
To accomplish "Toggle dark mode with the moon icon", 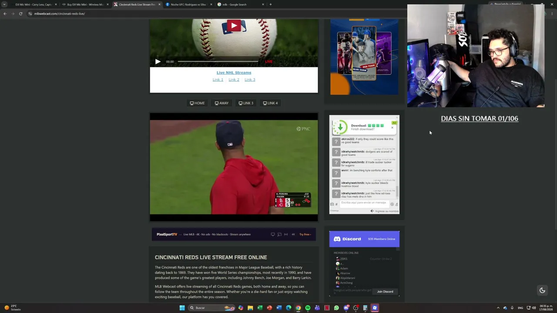I will pyautogui.click(x=542, y=290).
